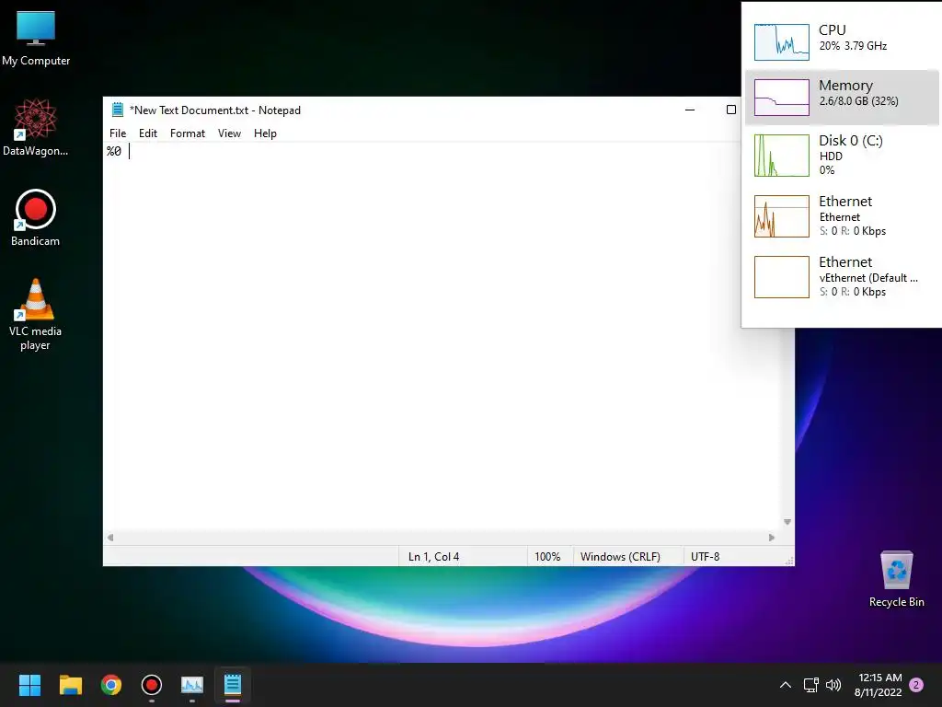Launch Bandicam from desktop shortcut
The image size is (942, 707).
pyautogui.click(x=36, y=217)
